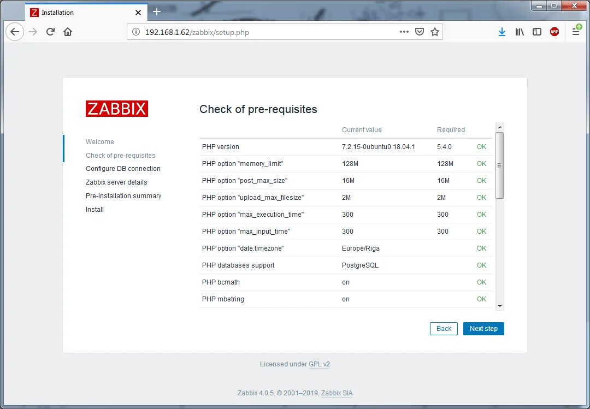
Task: Open the browser home page icon
Action: point(68,32)
